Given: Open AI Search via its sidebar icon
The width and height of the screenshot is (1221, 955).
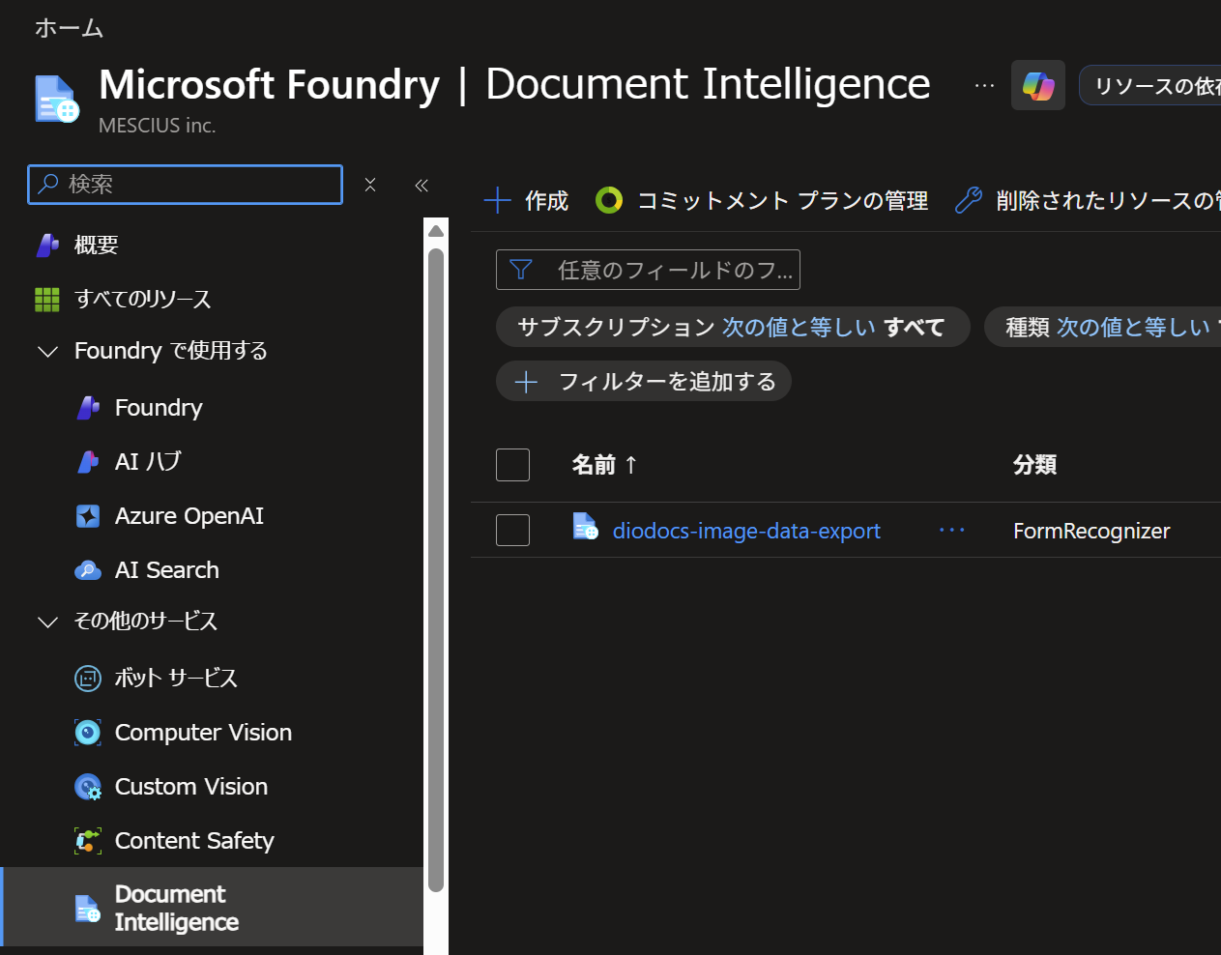Looking at the screenshot, I should [87, 569].
